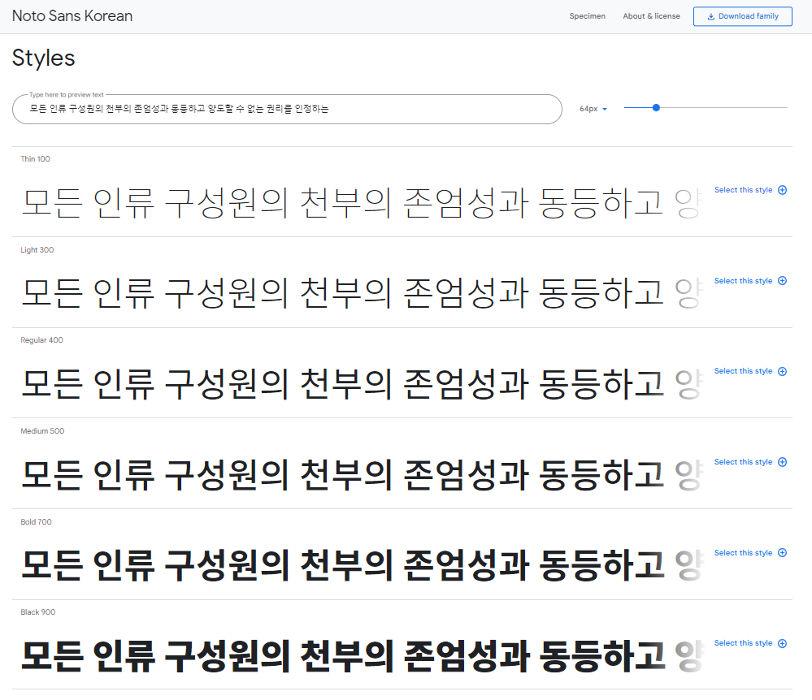Screen dimensions: 812x700
Task: Click the plus icon for Black 900 style
Action: [782, 643]
